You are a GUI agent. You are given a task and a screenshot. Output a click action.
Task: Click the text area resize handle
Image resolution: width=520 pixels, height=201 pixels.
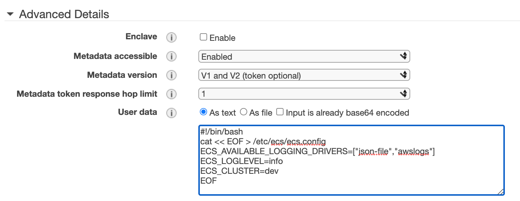point(500,191)
